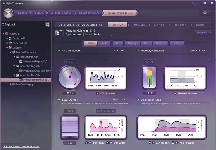The image size is (216, 150).
Task: Click the Local Storage green status indicator
Action: coord(59,100)
